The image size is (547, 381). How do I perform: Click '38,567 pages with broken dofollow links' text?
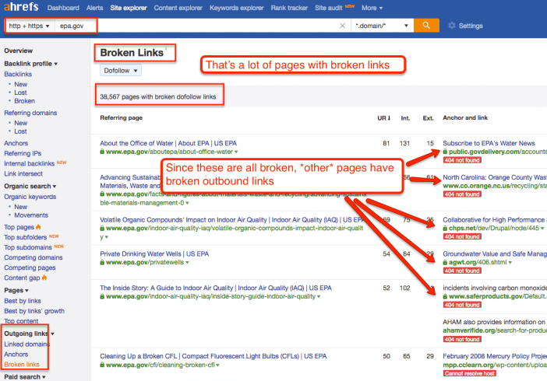click(x=158, y=97)
